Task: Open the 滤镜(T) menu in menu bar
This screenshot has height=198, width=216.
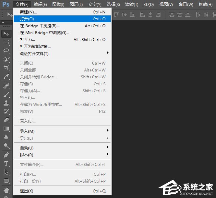Action: pos(132,4)
